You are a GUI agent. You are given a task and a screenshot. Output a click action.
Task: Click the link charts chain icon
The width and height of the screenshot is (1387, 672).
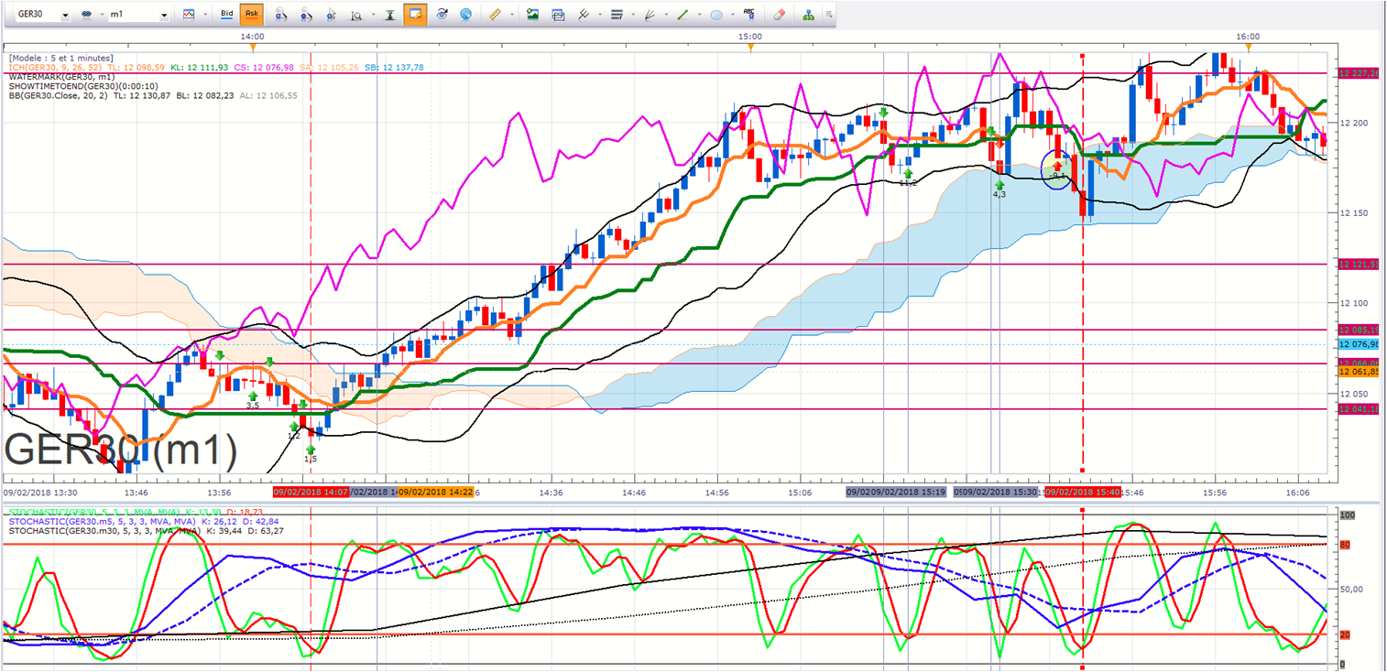[x=86, y=16]
